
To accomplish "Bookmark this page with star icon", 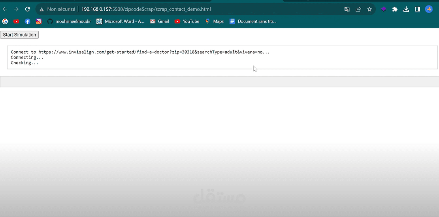I will [369, 9].
